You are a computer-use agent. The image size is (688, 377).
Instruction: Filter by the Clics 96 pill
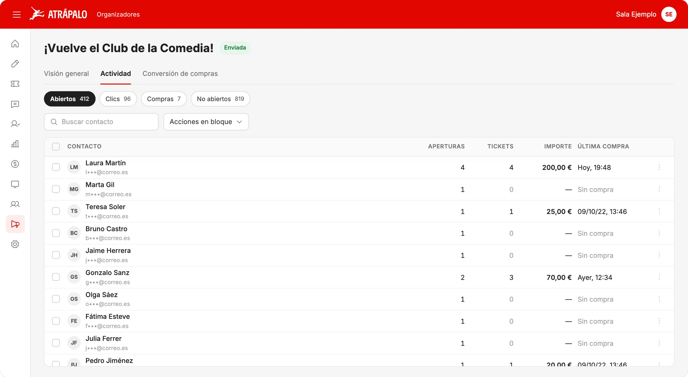point(118,99)
